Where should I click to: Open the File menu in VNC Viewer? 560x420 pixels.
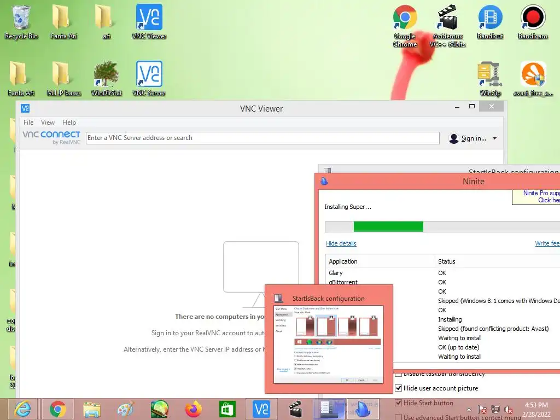coord(28,122)
